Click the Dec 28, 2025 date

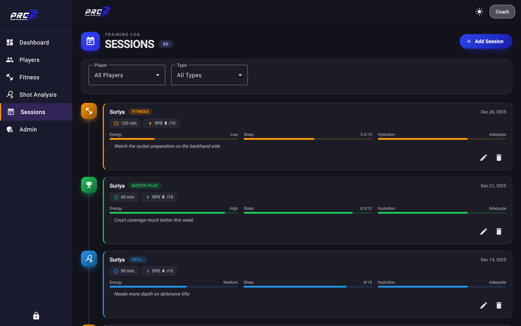point(493,112)
